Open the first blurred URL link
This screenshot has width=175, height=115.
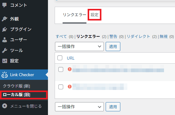pos(118,69)
